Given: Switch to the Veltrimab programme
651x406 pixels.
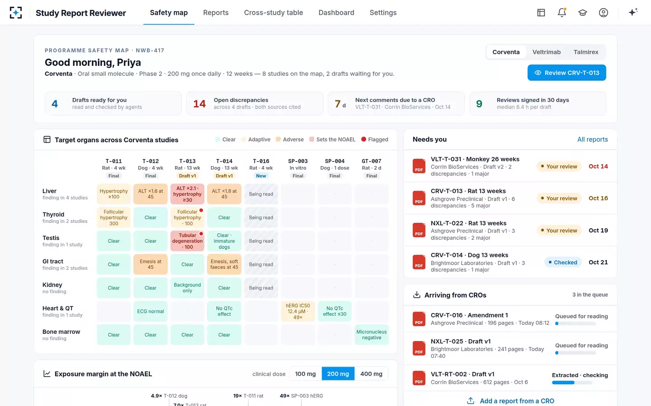Looking at the screenshot, I should pos(547,52).
